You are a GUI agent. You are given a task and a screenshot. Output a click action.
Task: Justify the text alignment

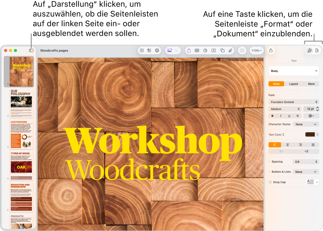(x=313, y=145)
